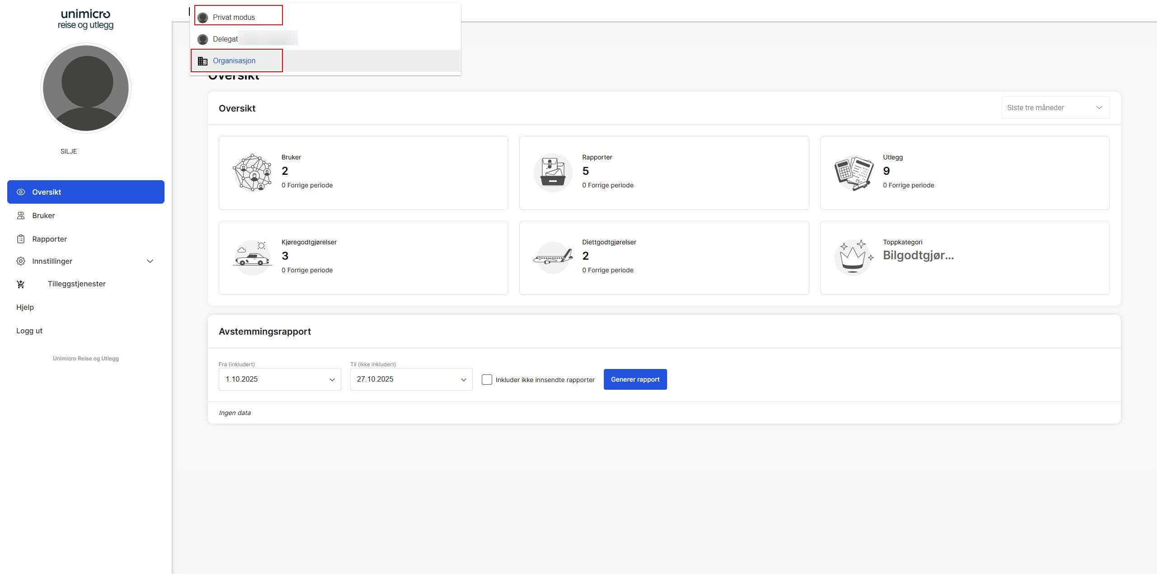The height and width of the screenshot is (574, 1157).
Task: Click the Organisasjon building icon
Action: pyautogui.click(x=202, y=61)
